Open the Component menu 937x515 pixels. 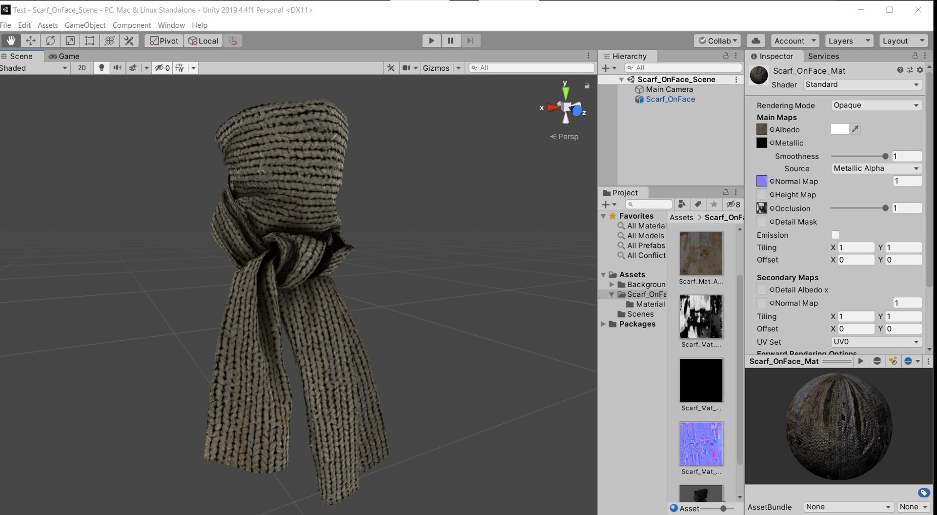click(131, 25)
